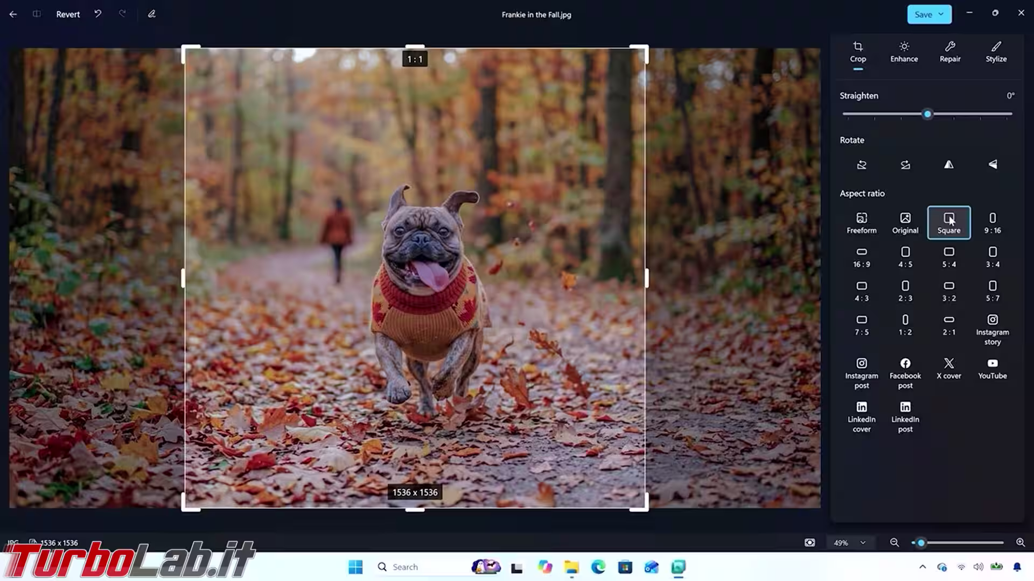Choose the Instagram post preset
Screen dimensions: 1034x581
pos(862,373)
